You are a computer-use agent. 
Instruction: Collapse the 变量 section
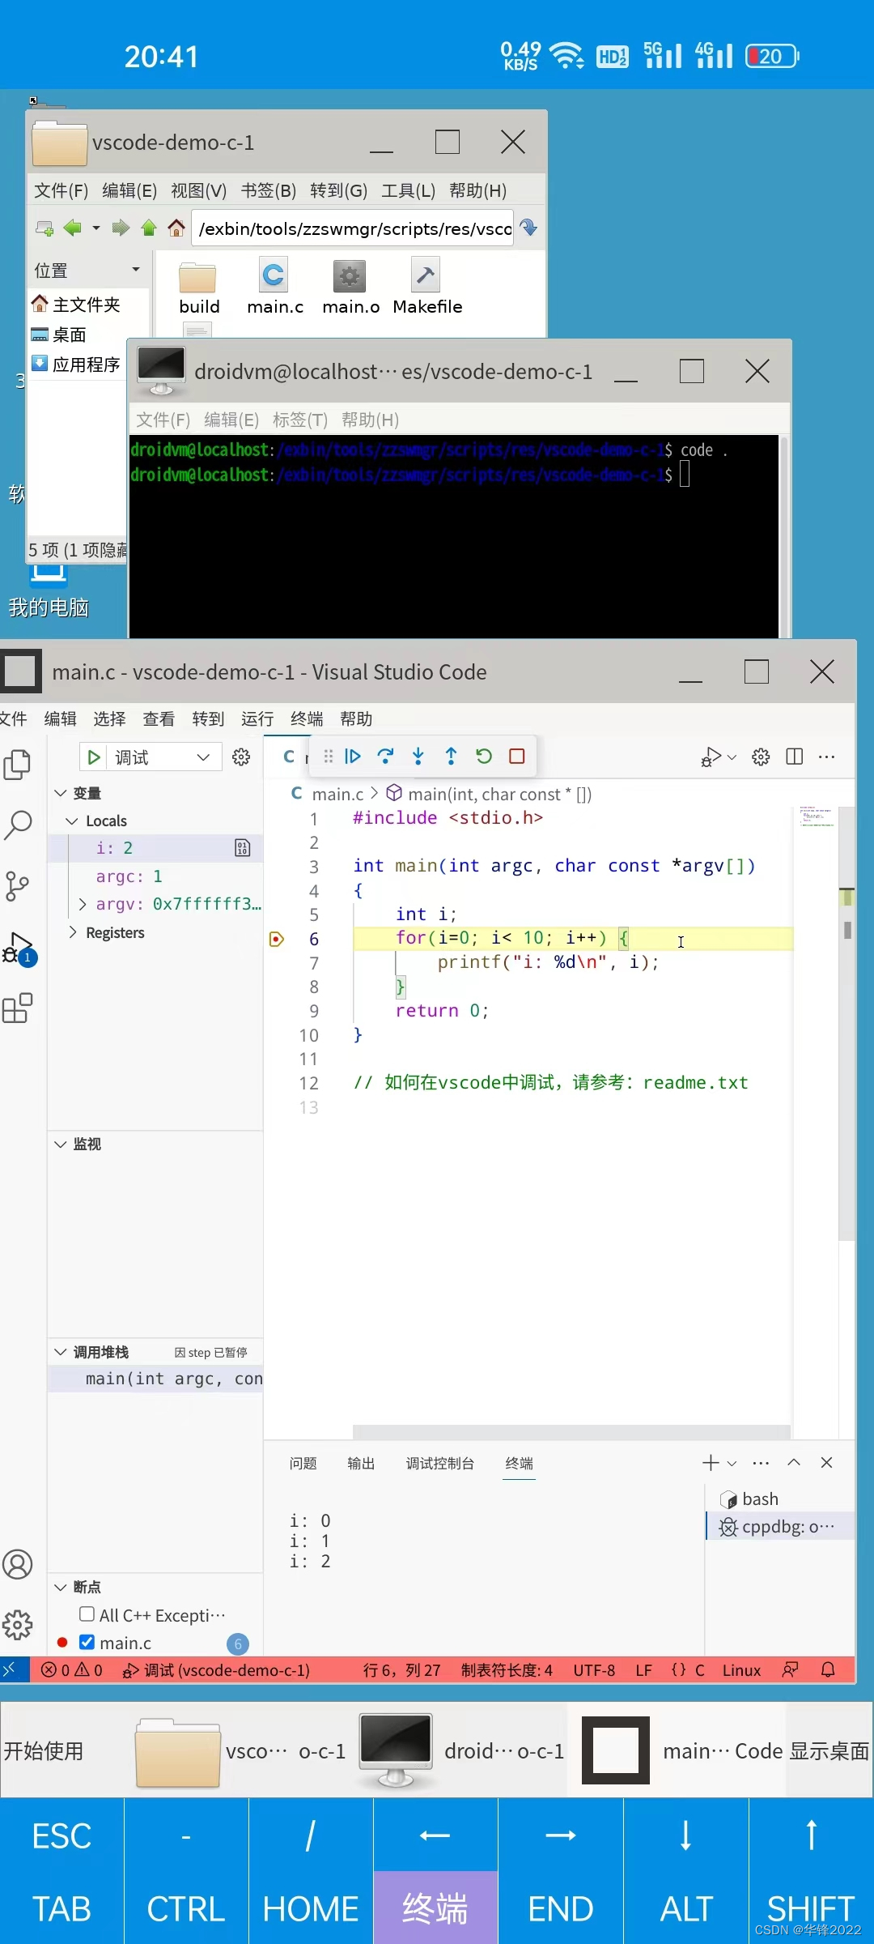point(60,793)
